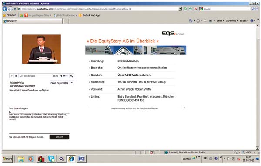The height and width of the screenshot is (166, 261).
Task: Send the question with Senden button
Action: (59, 137)
